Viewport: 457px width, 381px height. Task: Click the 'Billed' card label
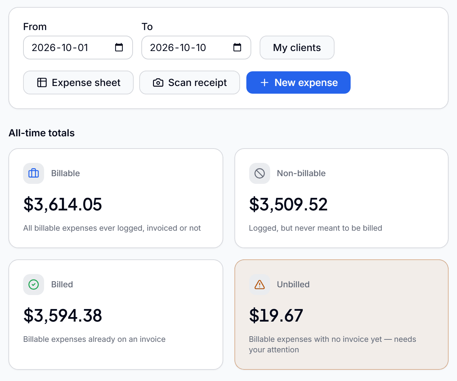[62, 285]
